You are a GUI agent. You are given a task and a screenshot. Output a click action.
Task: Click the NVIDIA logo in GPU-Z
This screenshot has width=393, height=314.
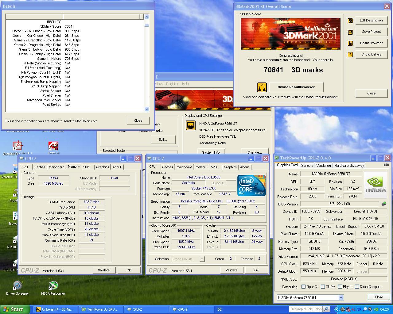click(x=375, y=185)
